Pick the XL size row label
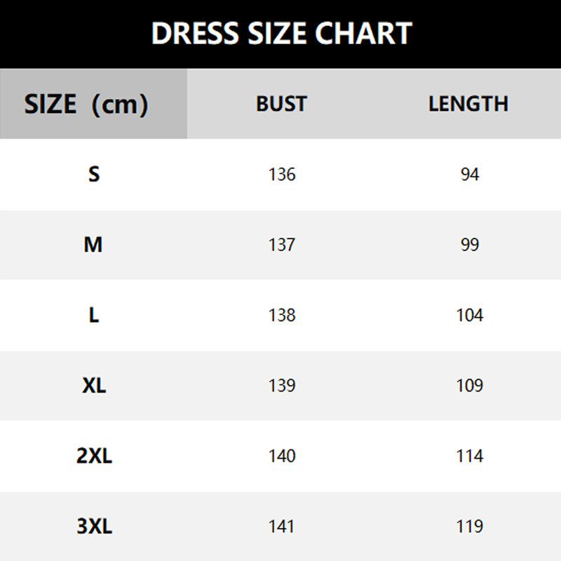This screenshot has width=561, height=561. click(94, 386)
